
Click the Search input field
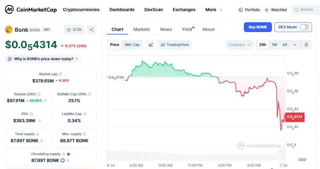click(x=306, y=10)
